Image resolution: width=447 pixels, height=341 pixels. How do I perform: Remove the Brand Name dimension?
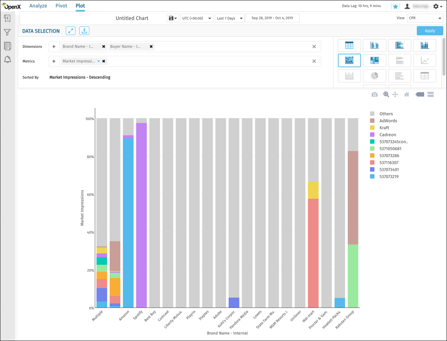[104, 47]
